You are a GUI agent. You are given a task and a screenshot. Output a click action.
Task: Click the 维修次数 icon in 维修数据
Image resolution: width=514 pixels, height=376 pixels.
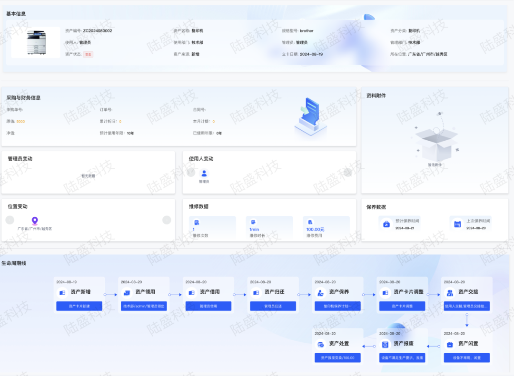(x=197, y=222)
